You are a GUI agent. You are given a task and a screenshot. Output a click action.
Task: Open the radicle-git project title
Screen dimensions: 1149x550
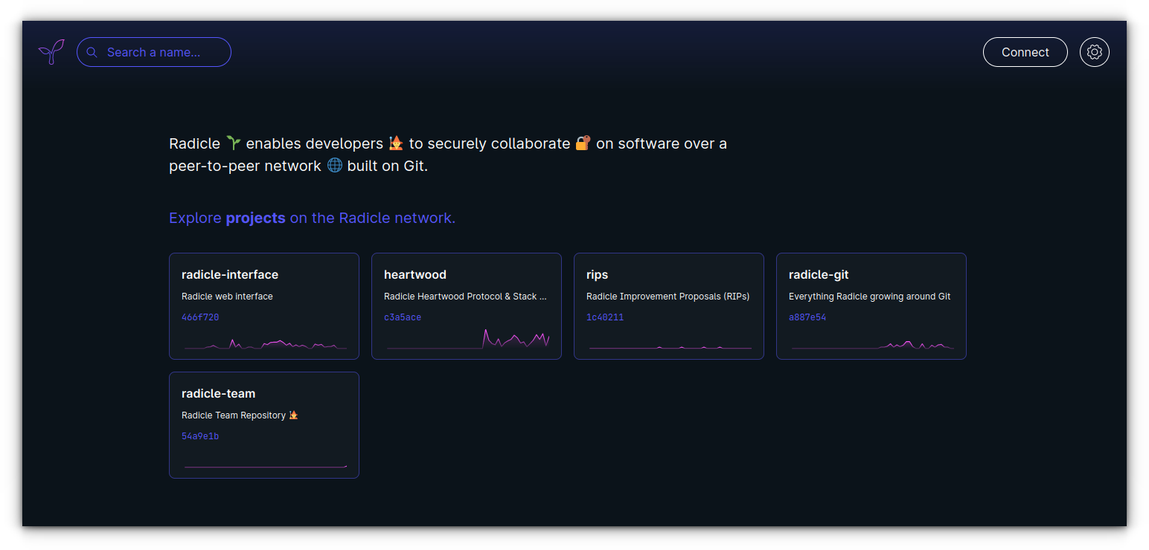pyautogui.click(x=819, y=274)
